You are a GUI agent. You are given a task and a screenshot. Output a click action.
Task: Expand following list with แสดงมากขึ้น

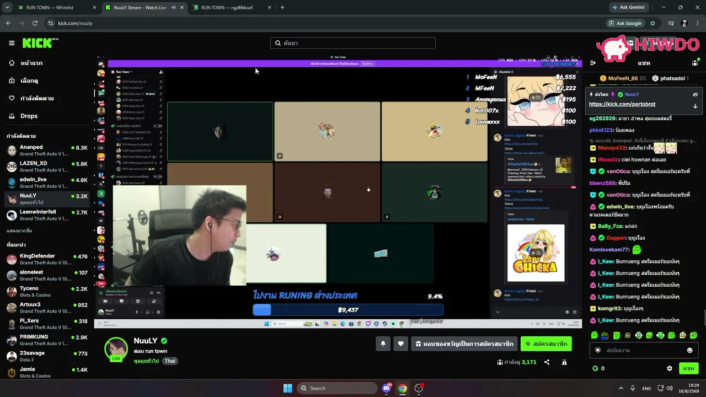(x=19, y=230)
